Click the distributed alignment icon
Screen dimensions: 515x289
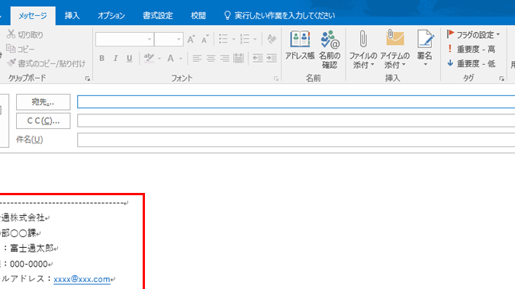pos(239,59)
